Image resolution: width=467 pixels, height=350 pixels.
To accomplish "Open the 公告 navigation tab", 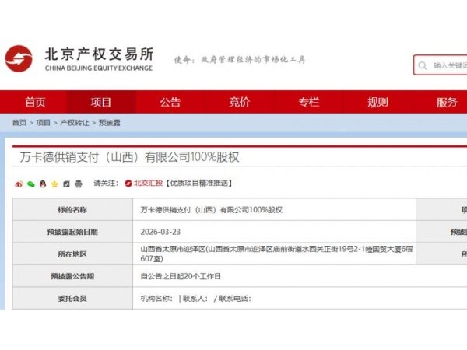I will 170,102.
